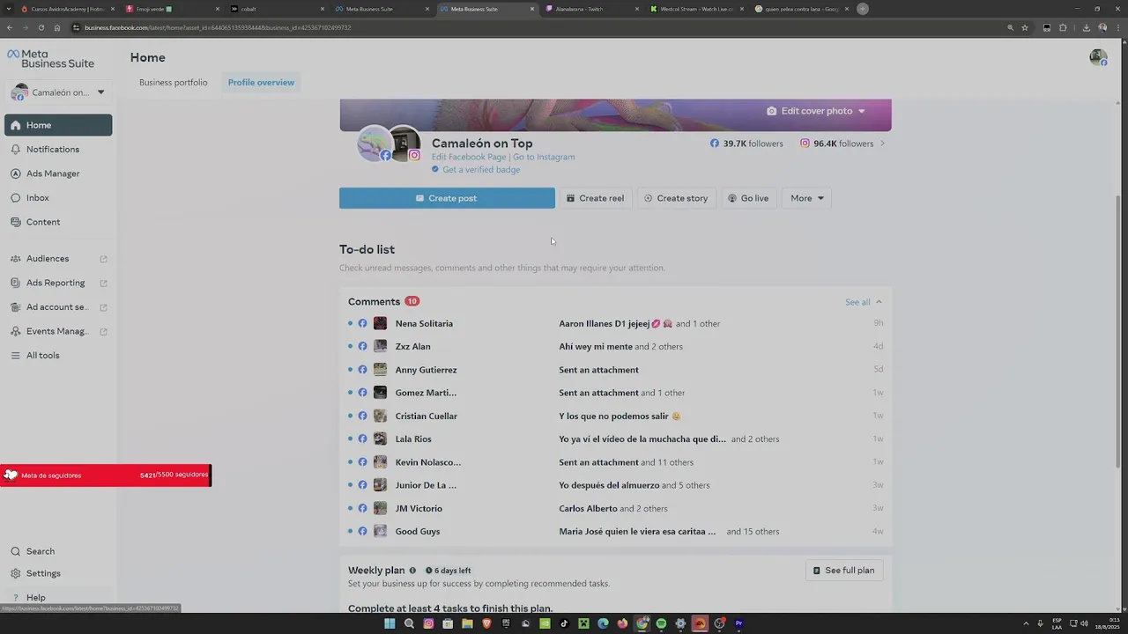Click the browser address bar URL
Viewport: 1128px width, 634px height.
pos(218,27)
